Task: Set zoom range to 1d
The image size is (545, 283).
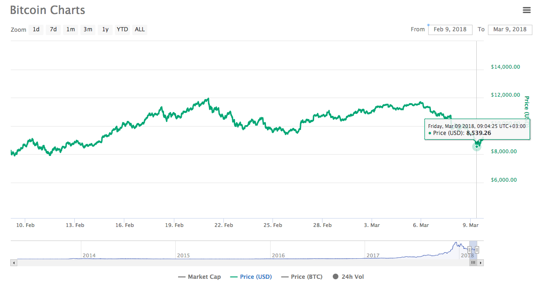Action: 36,29
